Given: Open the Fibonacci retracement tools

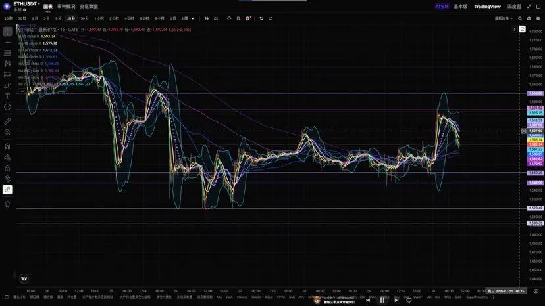Looking at the screenshot, I should tap(7, 53).
